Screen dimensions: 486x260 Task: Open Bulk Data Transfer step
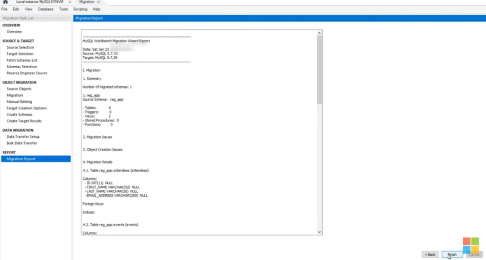click(x=22, y=143)
